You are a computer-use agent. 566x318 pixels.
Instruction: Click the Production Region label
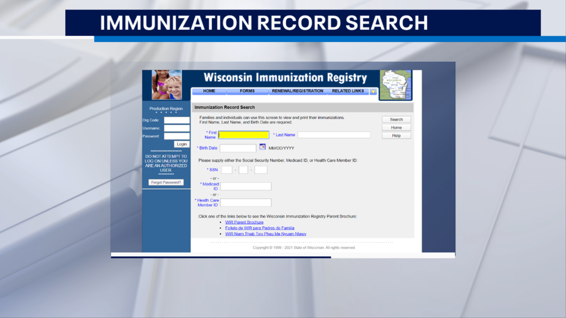coord(166,109)
